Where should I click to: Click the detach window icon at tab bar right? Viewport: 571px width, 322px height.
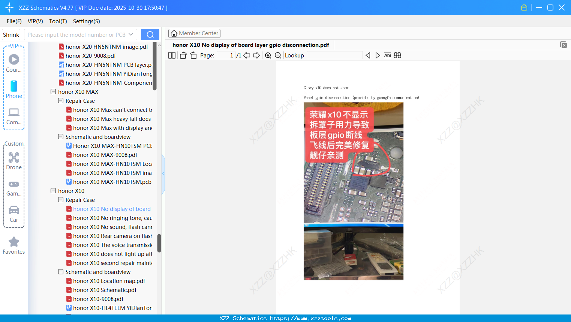tap(564, 45)
